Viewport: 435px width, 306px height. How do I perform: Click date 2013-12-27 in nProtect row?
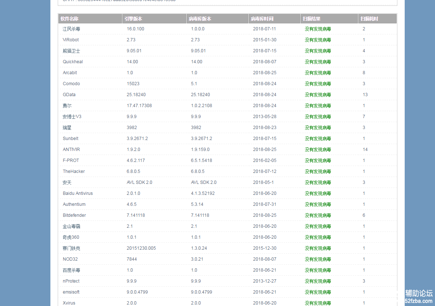tap(265, 281)
